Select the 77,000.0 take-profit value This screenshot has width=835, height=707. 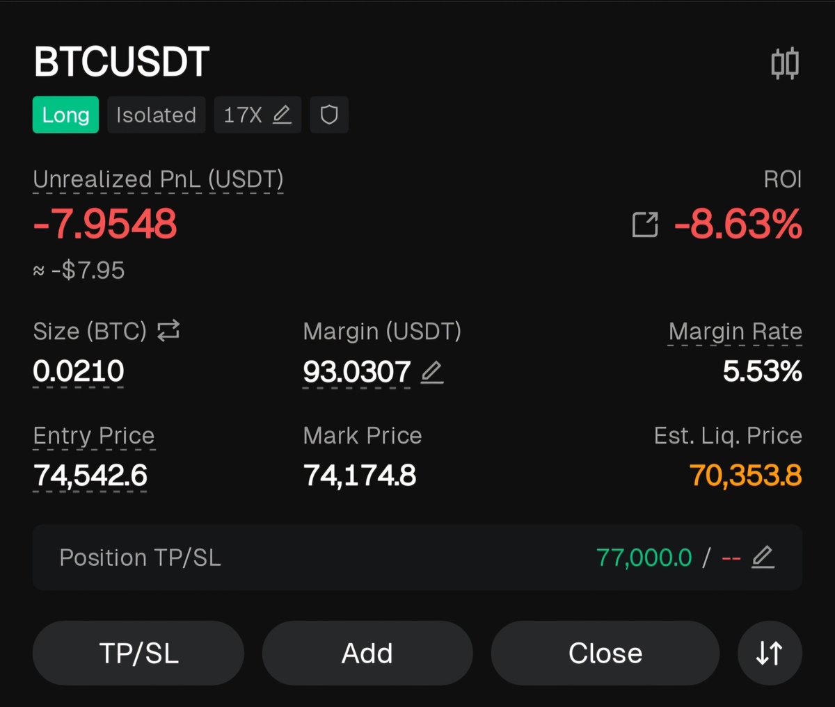[x=644, y=557]
